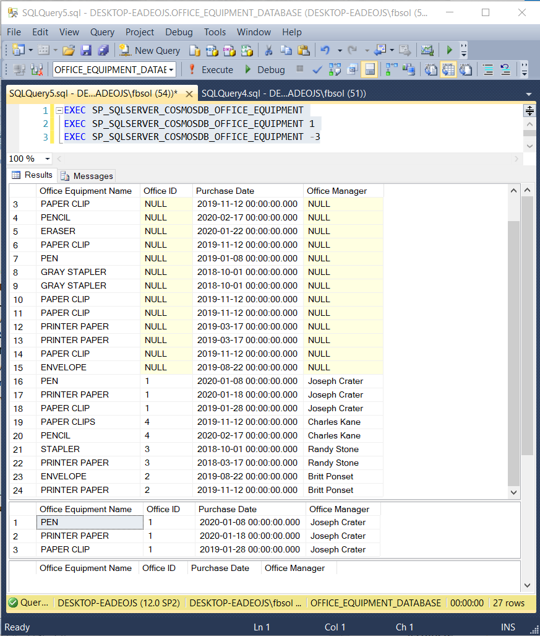Click the Activity Monitor icon

[427, 51]
